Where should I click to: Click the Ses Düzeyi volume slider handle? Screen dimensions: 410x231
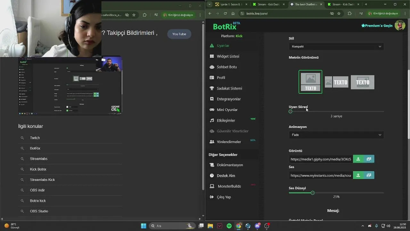[x=313, y=193]
